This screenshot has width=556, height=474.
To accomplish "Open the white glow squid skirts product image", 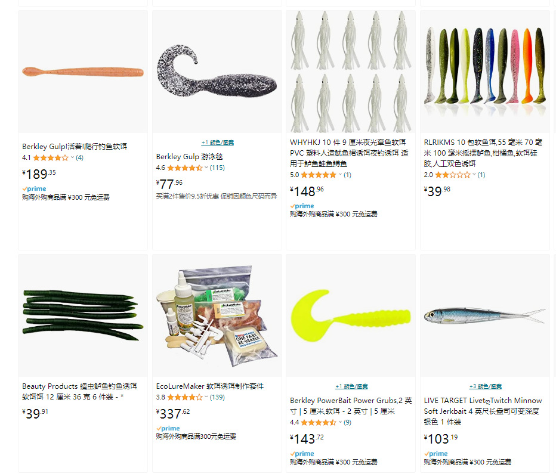I will coord(351,72).
